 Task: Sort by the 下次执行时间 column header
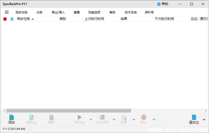(x=171, y=19)
